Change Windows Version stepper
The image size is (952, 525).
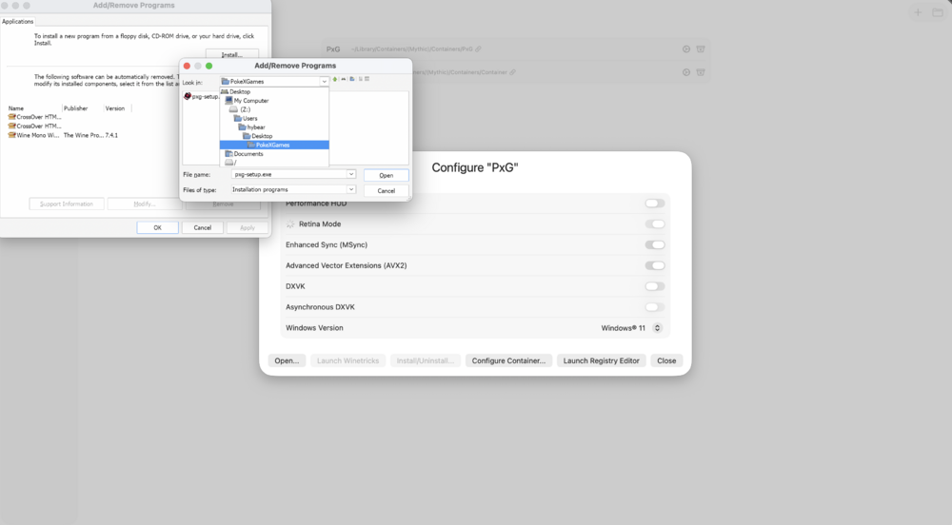pyautogui.click(x=657, y=328)
